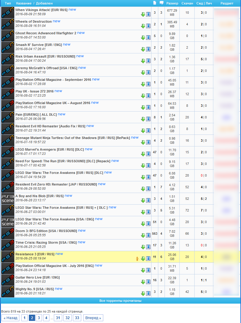
Task: Bookmark Time Crisis: Razing Storm
Action: 148,247
